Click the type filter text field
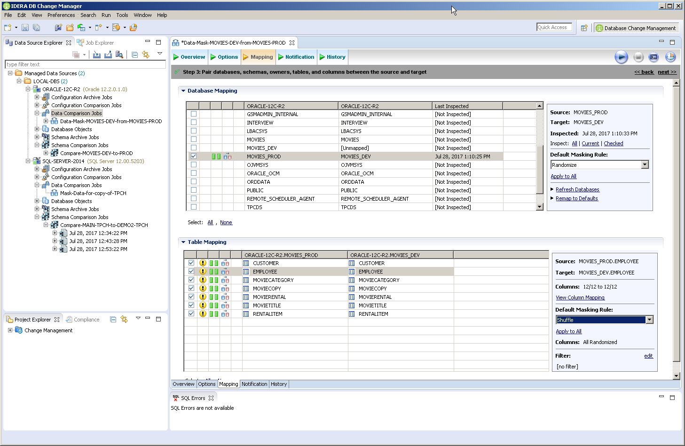The width and height of the screenshot is (685, 446). (85, 64)
